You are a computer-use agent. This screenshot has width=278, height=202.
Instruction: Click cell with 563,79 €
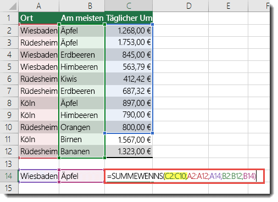[129, 67]
